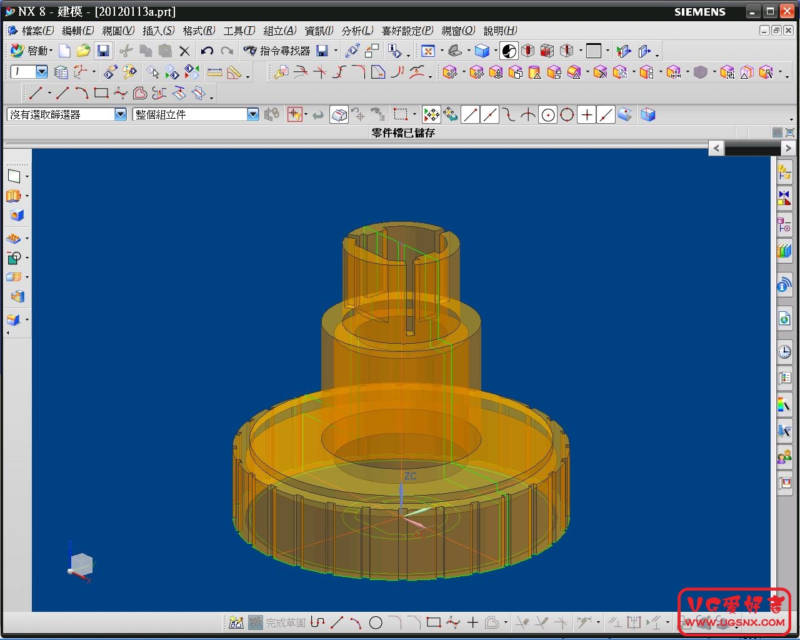This screenshot has width=800, height=640.
Task: Expand the 啓動 (Start) dropdown
Action: tap(31, 51)
